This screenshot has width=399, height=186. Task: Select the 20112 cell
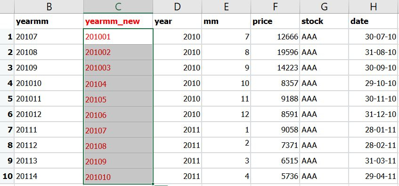[49, 145]
